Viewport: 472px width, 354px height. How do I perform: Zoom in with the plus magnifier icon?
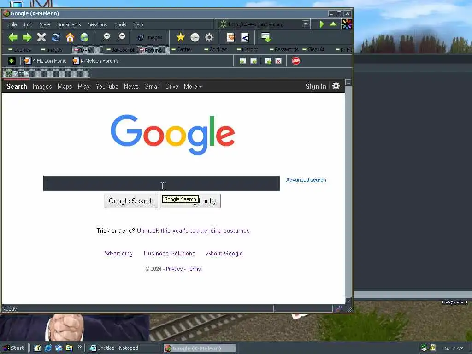[x=106, y=37]
